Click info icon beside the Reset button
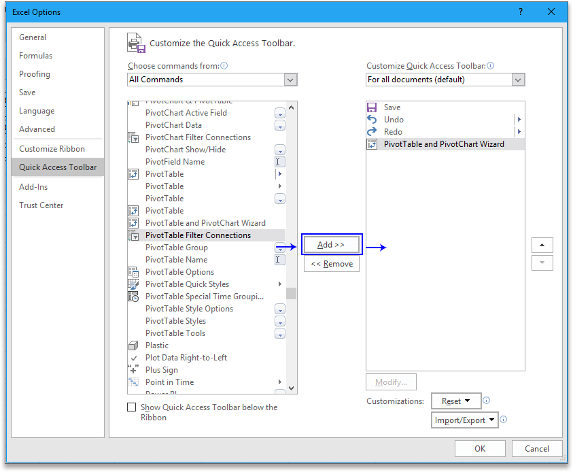This screenshot has height=472, width=573. pos(486,401)
